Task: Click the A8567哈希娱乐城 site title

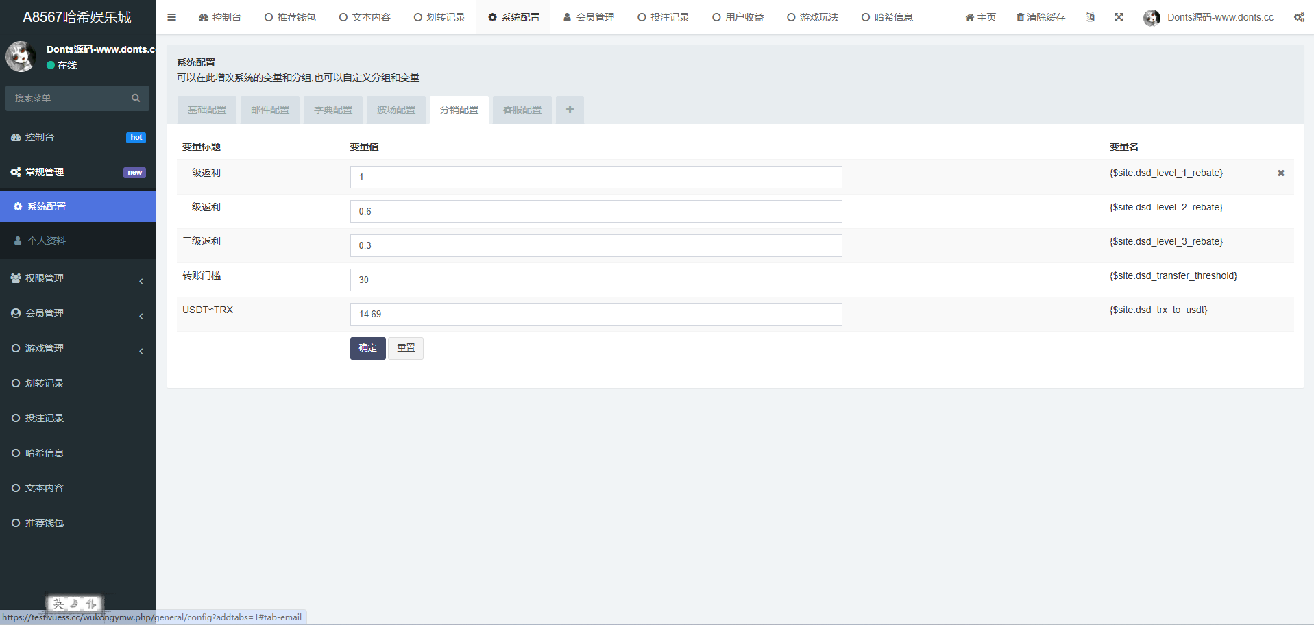Action: point(77,17)
